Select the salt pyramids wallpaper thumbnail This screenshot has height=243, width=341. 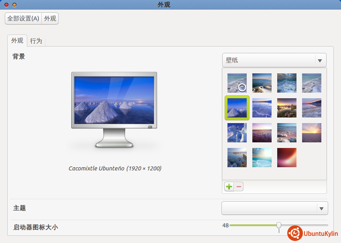[x=237, y=108]
